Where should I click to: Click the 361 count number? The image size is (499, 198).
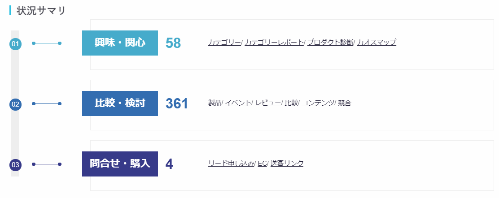[x=177, y=103]
